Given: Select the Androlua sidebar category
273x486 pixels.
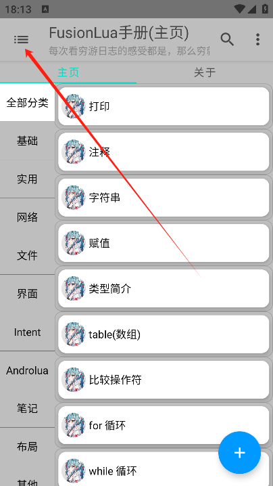Looking at the screenshot, I should pyautogui.click(x=27, y=370).
